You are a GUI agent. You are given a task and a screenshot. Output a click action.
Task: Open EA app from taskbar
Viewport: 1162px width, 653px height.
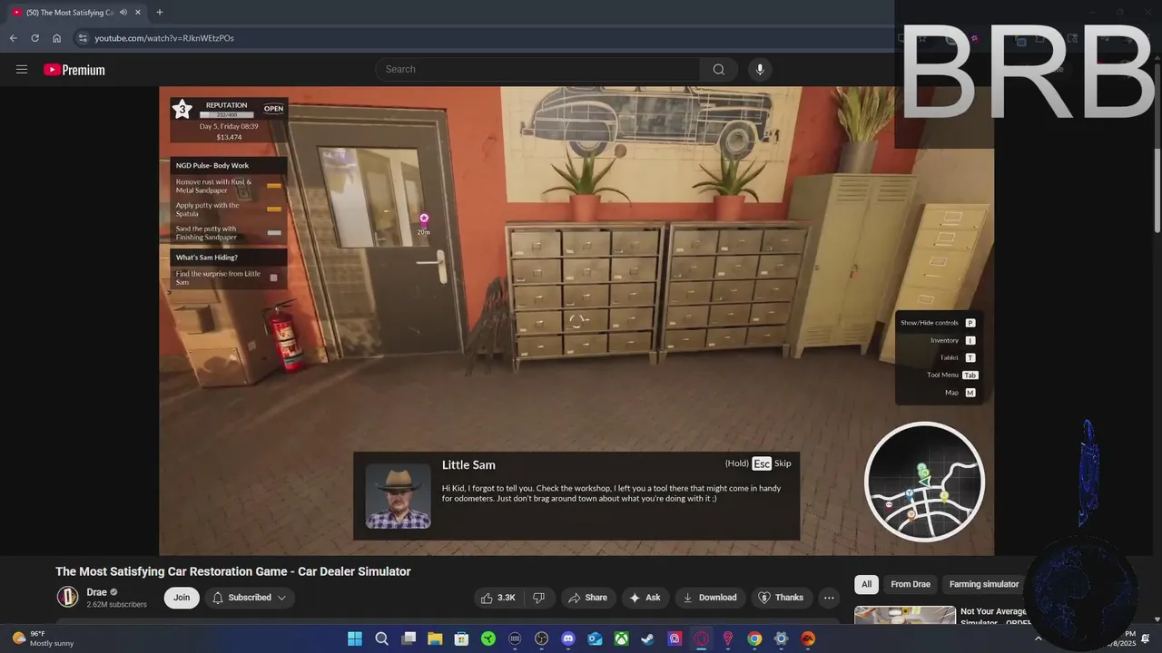[807, 638]
